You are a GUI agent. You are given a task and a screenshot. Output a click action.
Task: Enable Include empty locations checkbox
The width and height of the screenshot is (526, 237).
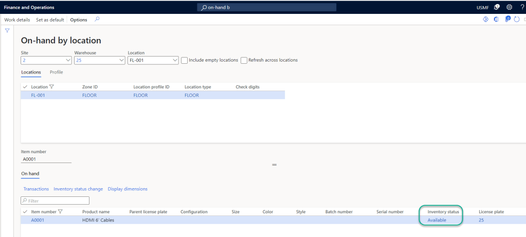coord(185,60)
